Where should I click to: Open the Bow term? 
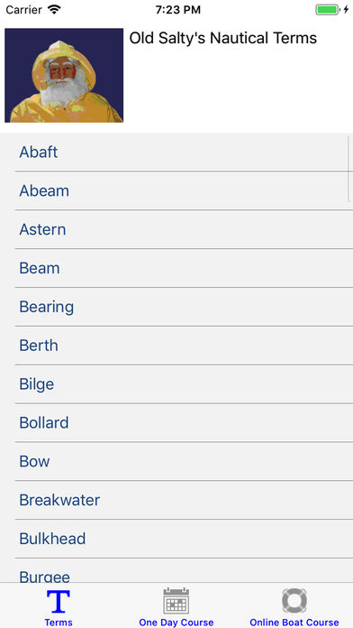coord(176,462)
